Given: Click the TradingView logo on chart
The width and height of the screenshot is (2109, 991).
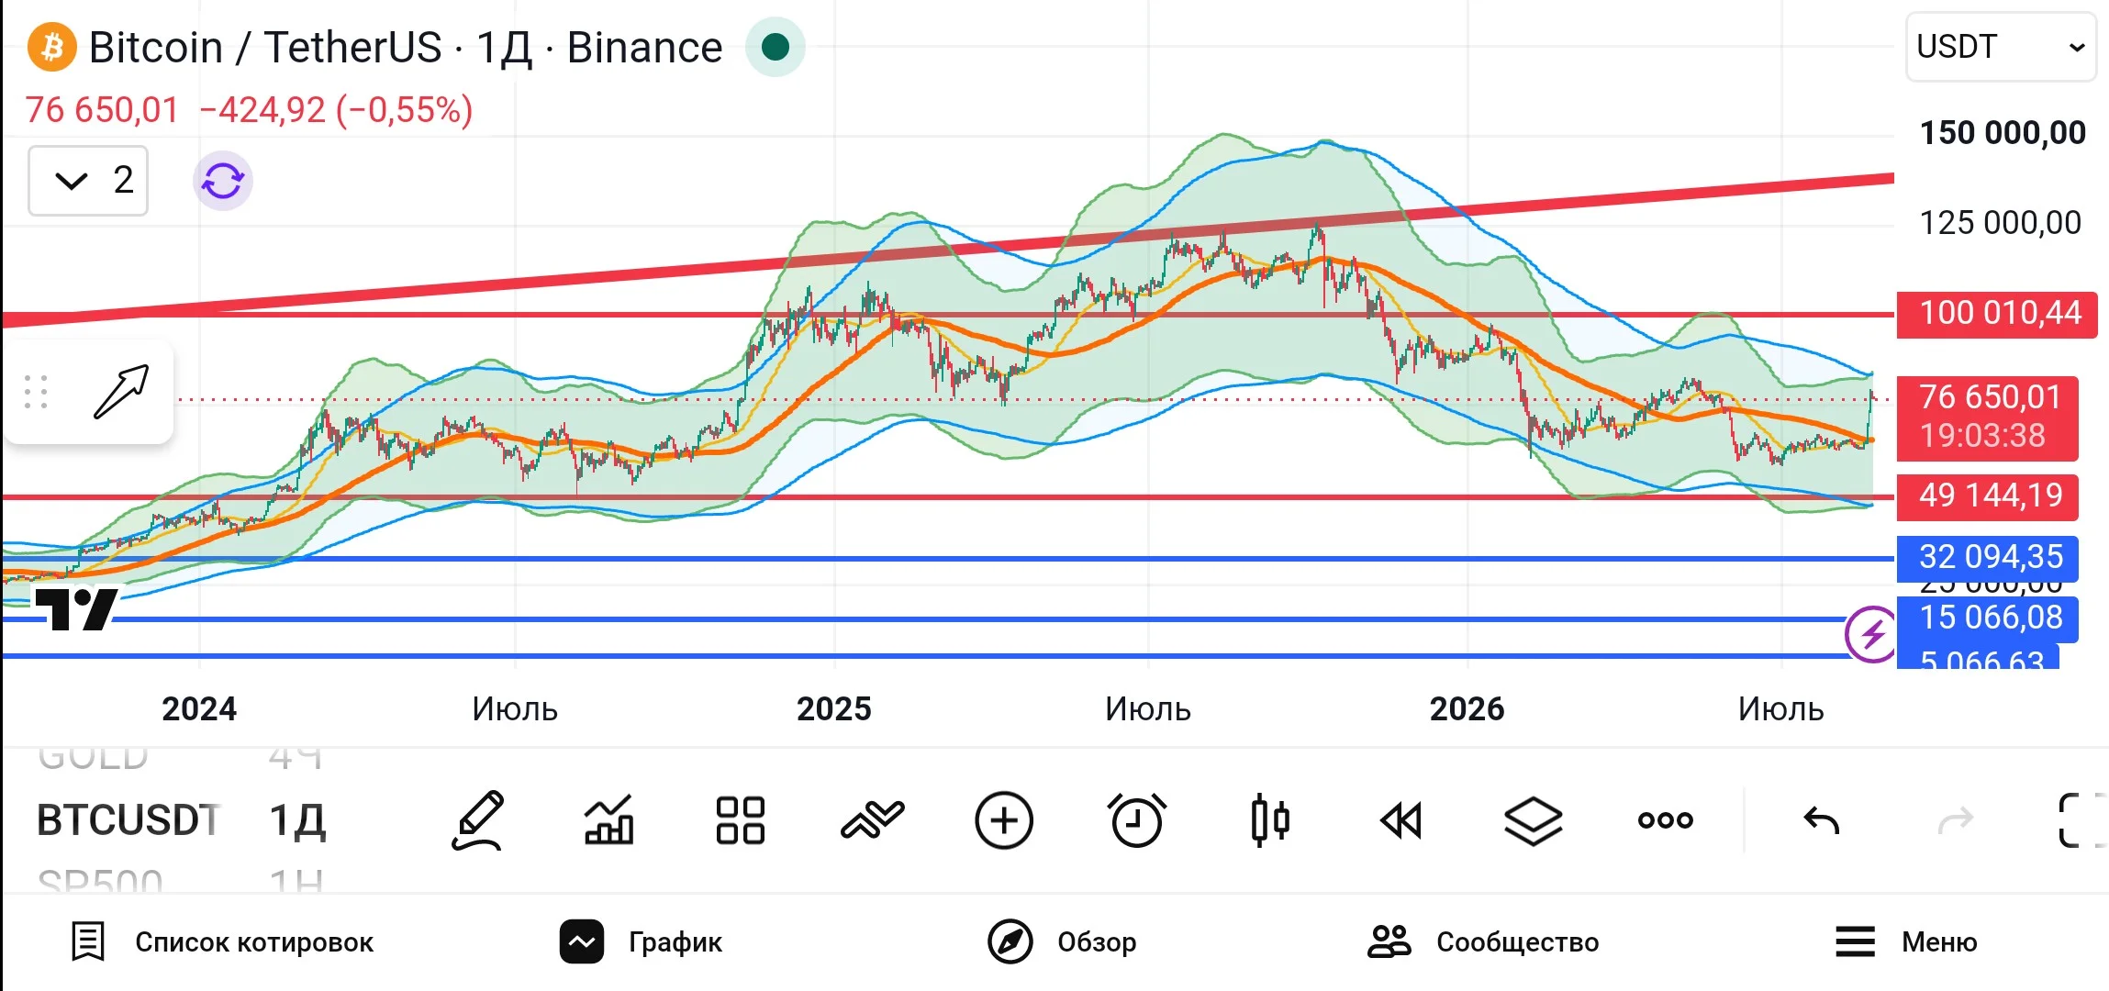Looking at the screenshot, I should (77, 609).
